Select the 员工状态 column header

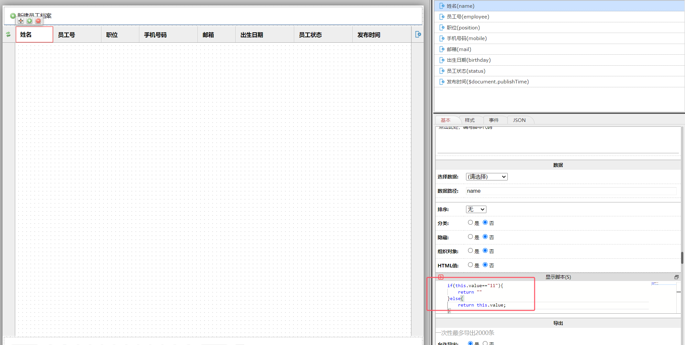tap(310, 35)
